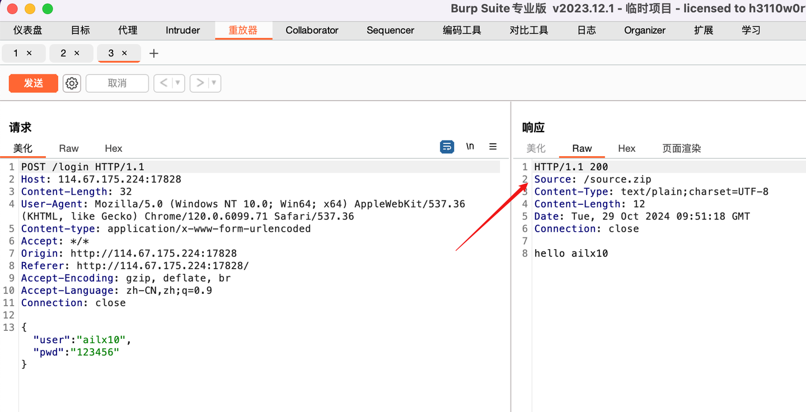The height and width of the screenshot is (412, 806).
Task: Switch the request view to Hex
Action: coord(113,148)
